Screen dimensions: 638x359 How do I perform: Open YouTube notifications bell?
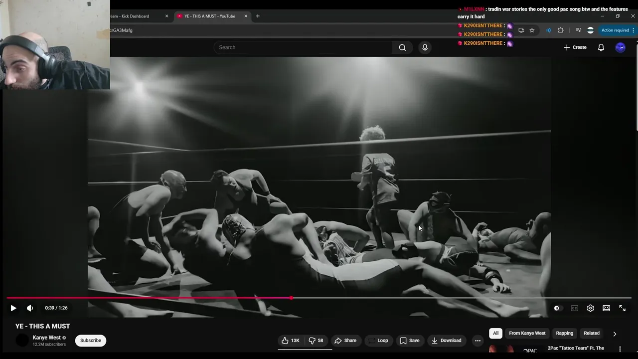601,47
